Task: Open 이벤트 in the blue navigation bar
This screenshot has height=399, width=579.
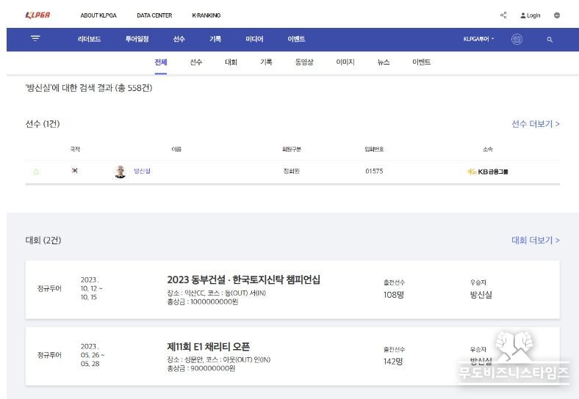Action: click(x=296, y=39)
